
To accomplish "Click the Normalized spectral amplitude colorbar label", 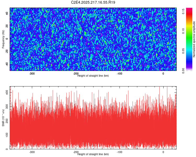I will [194, 39].
